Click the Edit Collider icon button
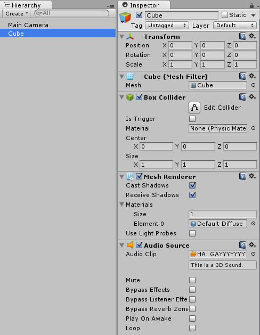260x335 pixels. point(194,108)
